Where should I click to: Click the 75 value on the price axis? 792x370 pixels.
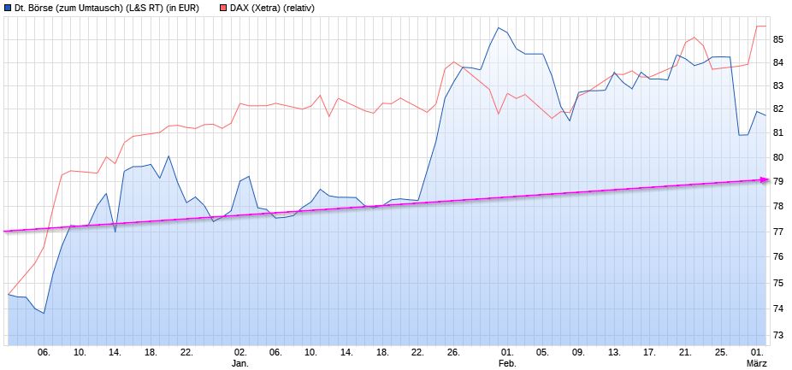(778, 283)
